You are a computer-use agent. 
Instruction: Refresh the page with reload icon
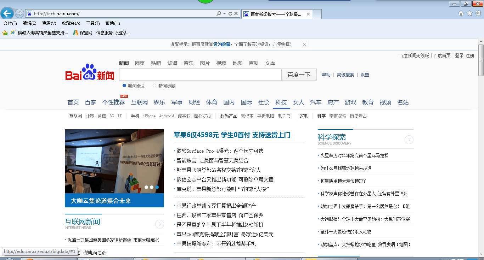point(230,13)
